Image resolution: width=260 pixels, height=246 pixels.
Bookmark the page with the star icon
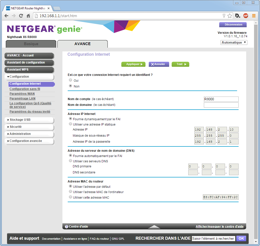[x=230, y=16]
